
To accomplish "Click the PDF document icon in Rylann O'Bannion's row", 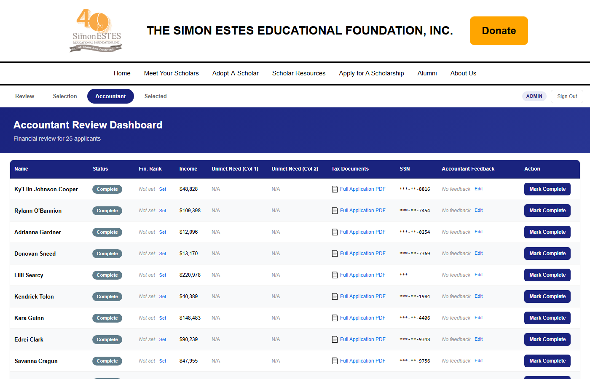I will tap(335, 211).
